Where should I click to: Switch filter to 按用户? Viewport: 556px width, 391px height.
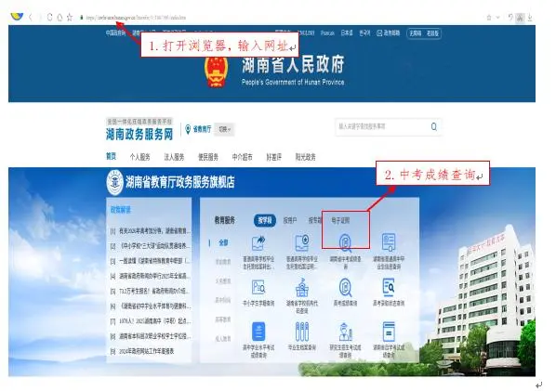290,220
